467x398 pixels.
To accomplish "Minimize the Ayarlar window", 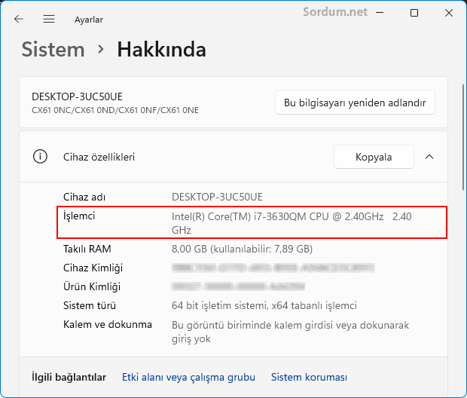I will coord(380,13).
